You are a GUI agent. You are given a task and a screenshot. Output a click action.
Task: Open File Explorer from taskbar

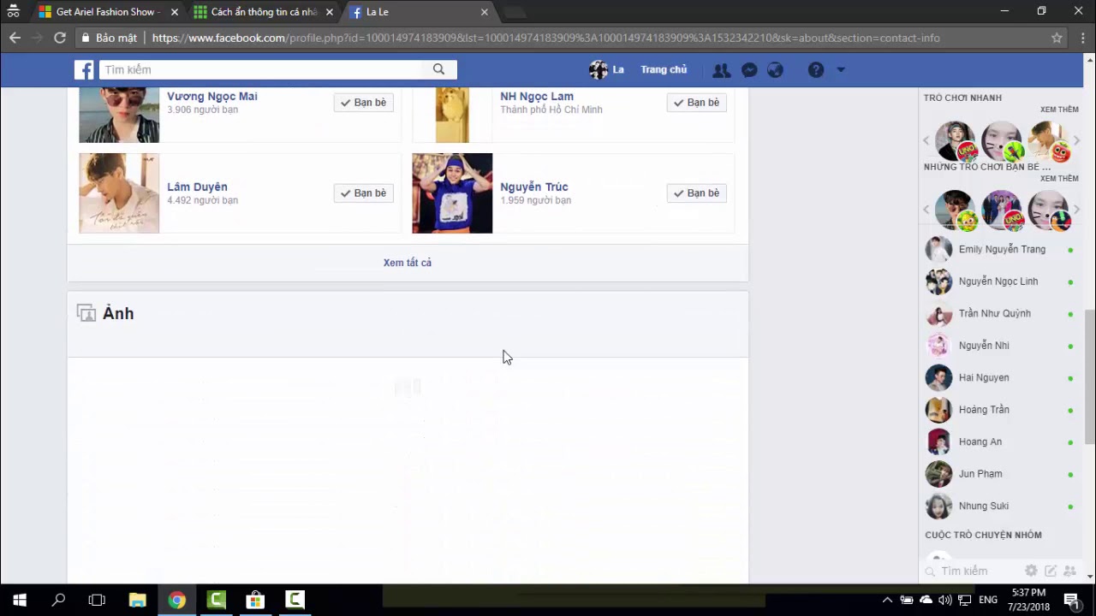pos(137,600)
